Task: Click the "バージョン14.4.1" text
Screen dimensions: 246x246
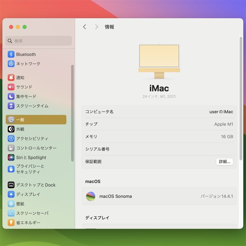Action: point(217,196)
